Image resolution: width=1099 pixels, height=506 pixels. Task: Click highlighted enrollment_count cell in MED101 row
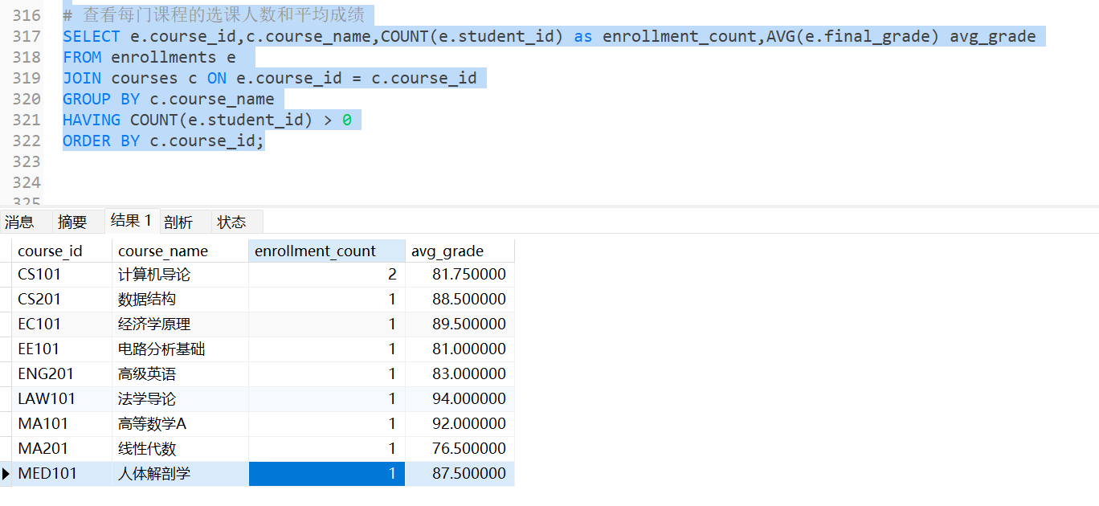point(327,474)
